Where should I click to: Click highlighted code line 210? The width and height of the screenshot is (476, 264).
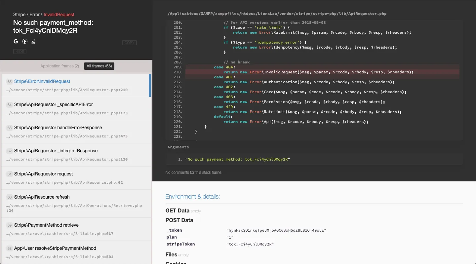(x=322, y=72)
